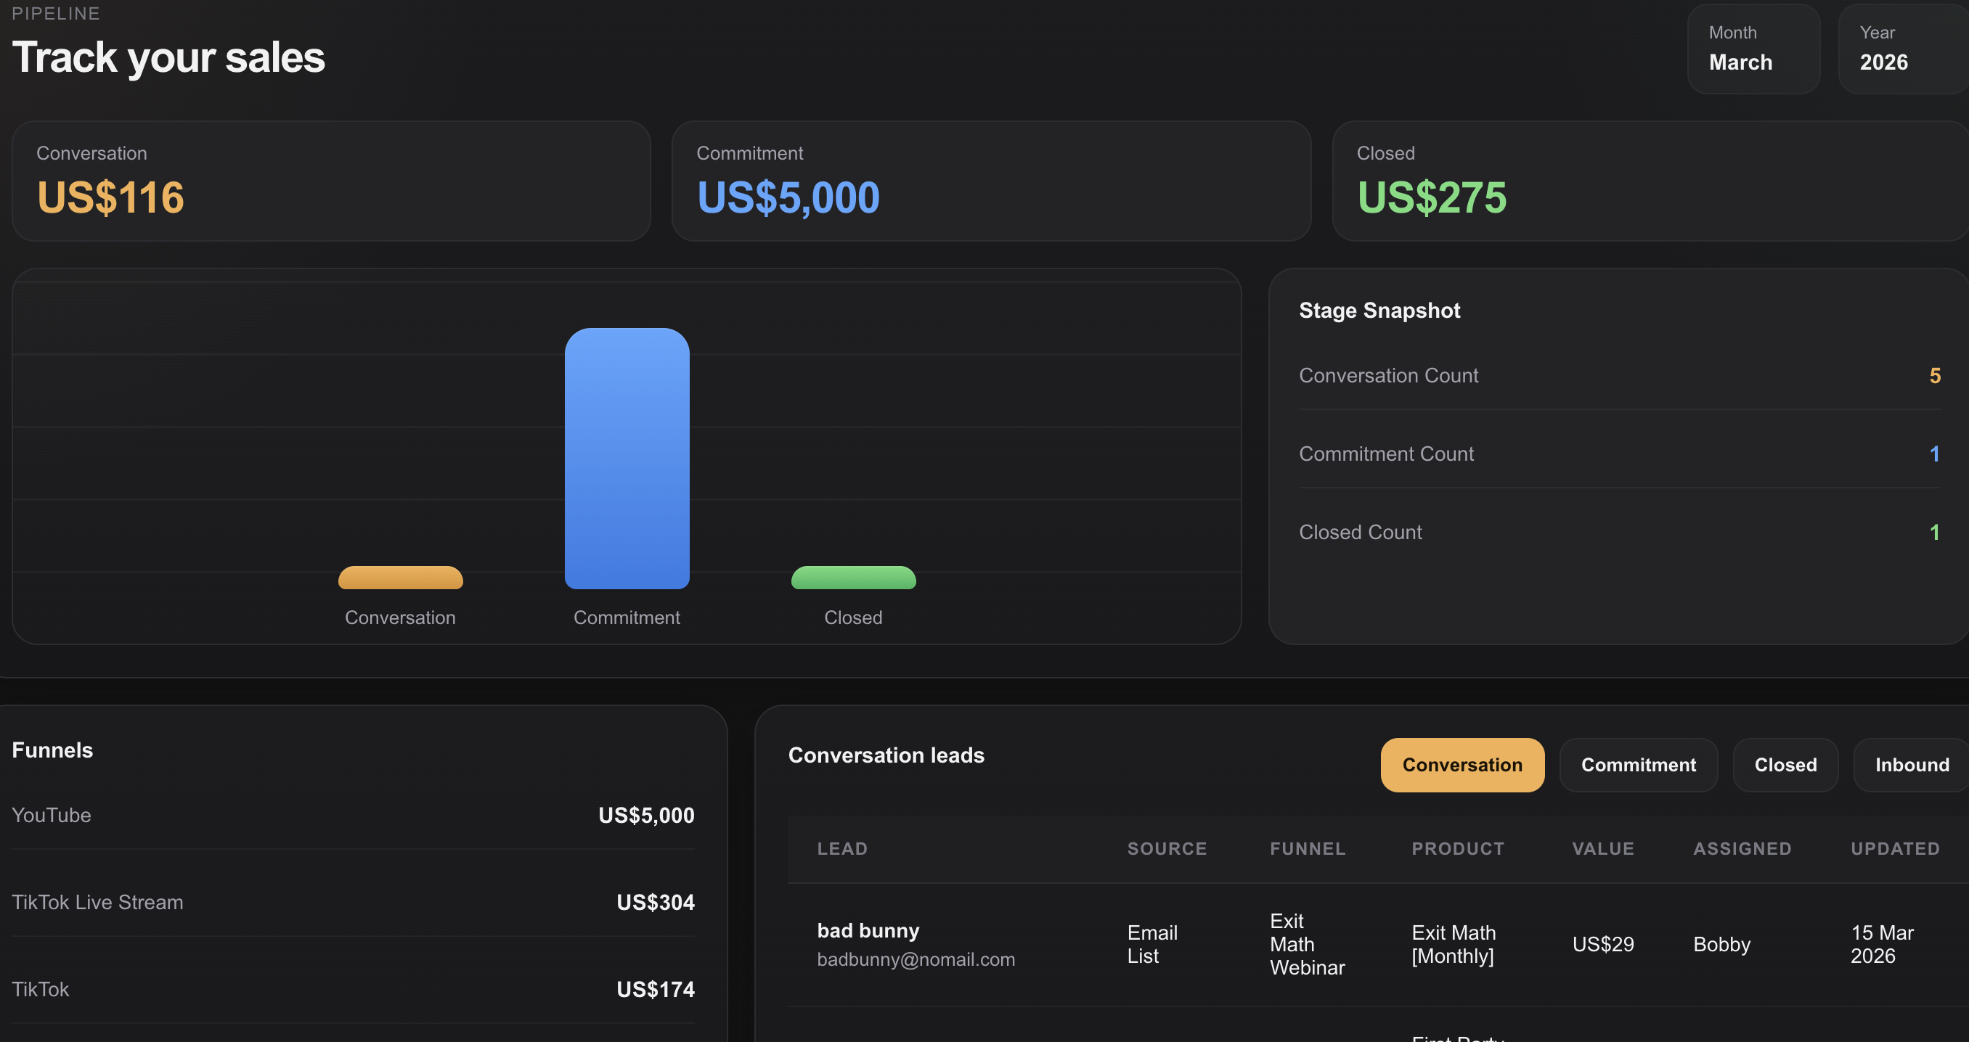Click the Conversation US$116 stat card
This screenshot has height=1042, width=1969.
[332, 180]
